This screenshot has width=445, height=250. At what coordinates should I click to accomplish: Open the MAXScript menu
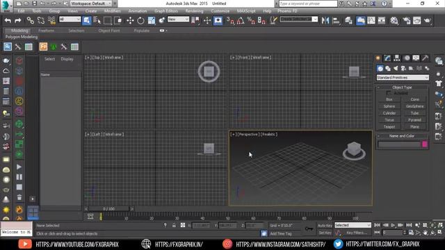tap(246, 11)
